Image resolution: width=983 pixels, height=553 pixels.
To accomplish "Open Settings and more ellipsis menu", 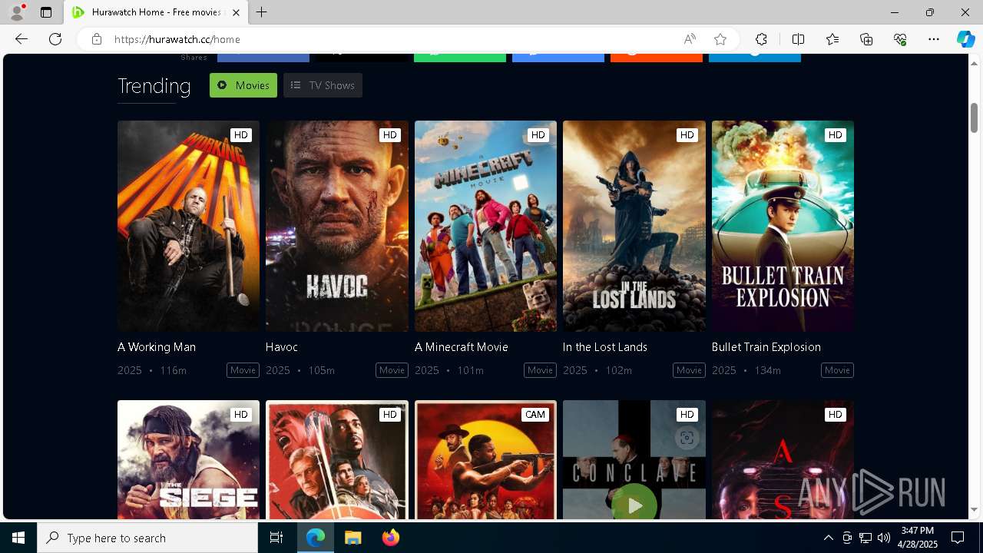I will pos(934,39).
